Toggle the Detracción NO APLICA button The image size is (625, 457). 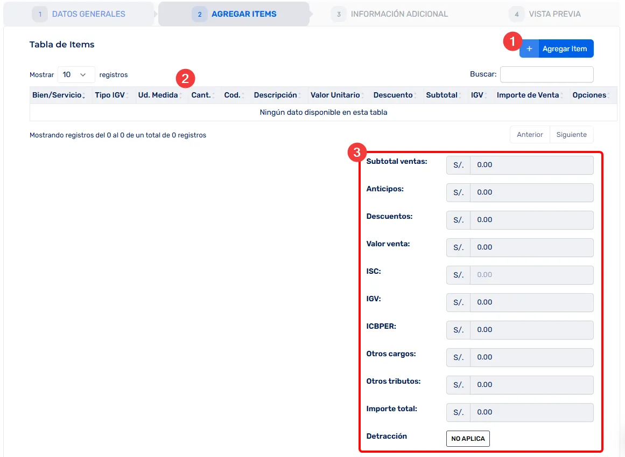[x=468, y=439]
